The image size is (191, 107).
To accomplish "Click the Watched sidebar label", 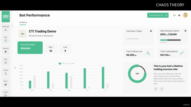I will click(x=6, y=48).
